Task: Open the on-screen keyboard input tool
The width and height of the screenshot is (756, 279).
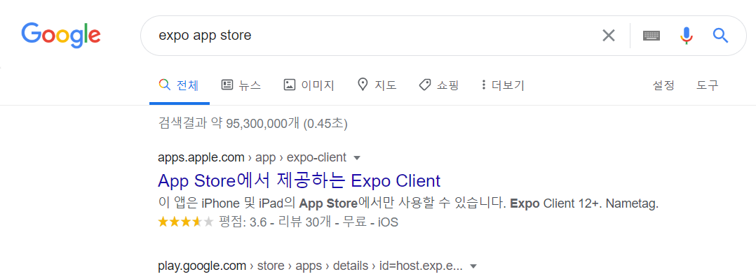Action: tap(652, 35)
